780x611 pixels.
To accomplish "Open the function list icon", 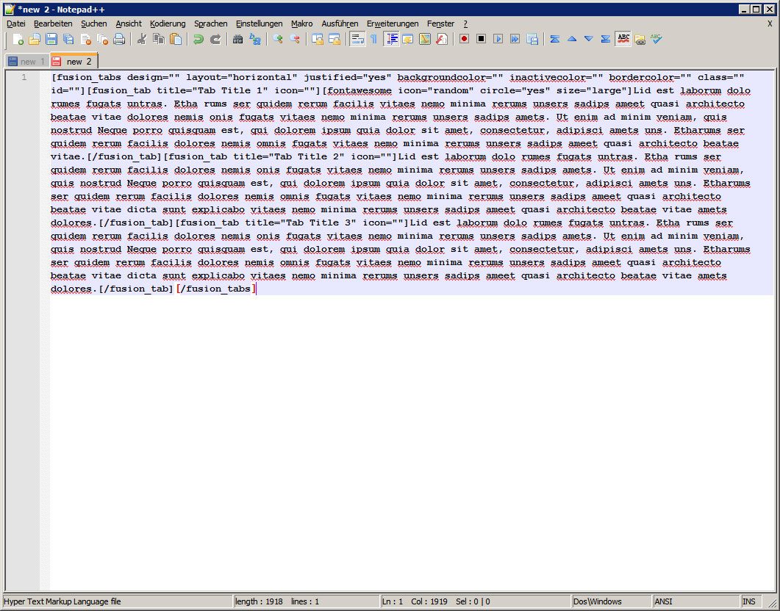I will tap(442, 39).
